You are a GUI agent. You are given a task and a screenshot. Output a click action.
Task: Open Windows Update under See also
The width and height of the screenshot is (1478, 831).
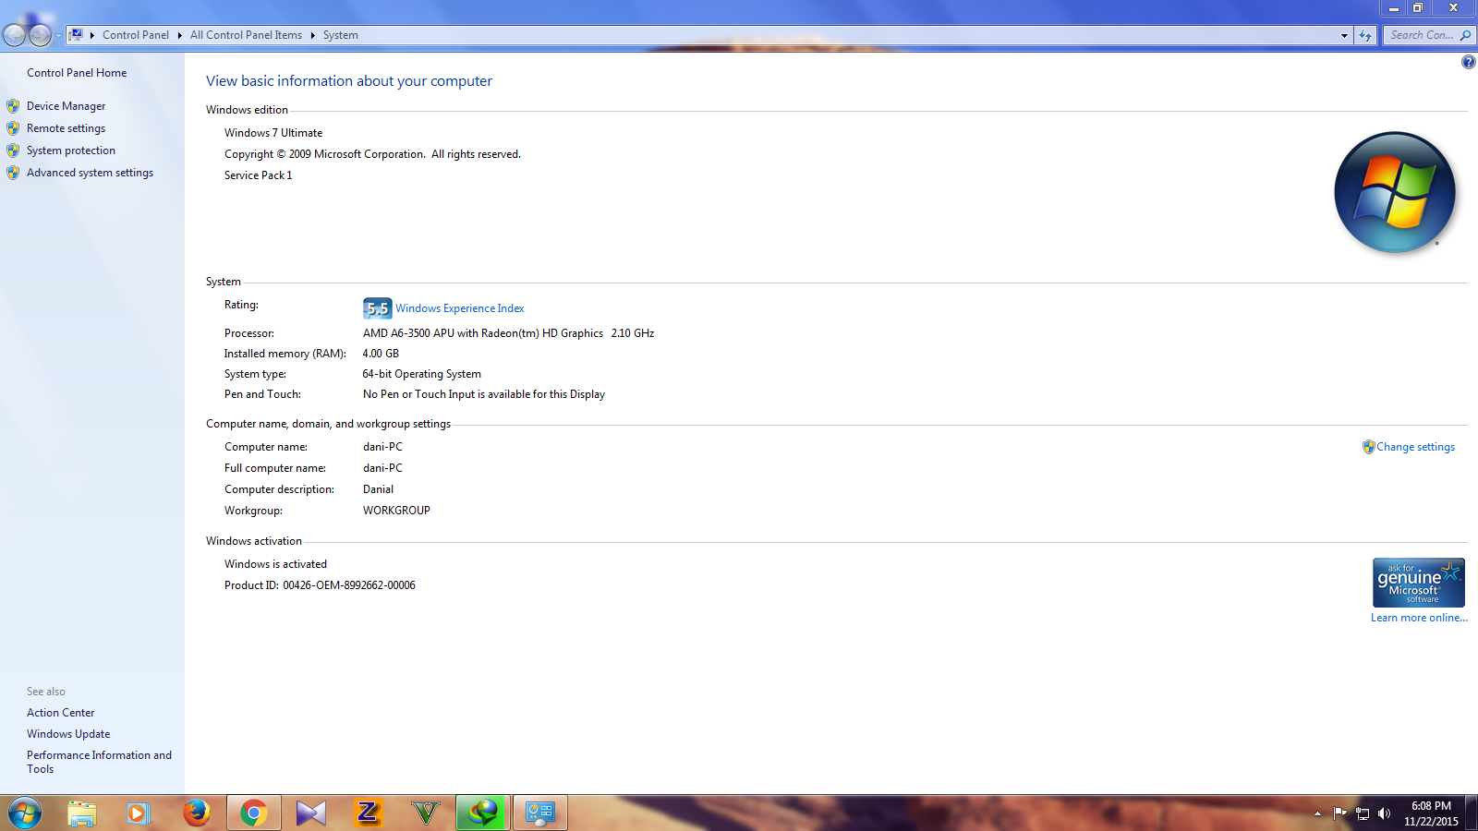(x=68, y=734)
